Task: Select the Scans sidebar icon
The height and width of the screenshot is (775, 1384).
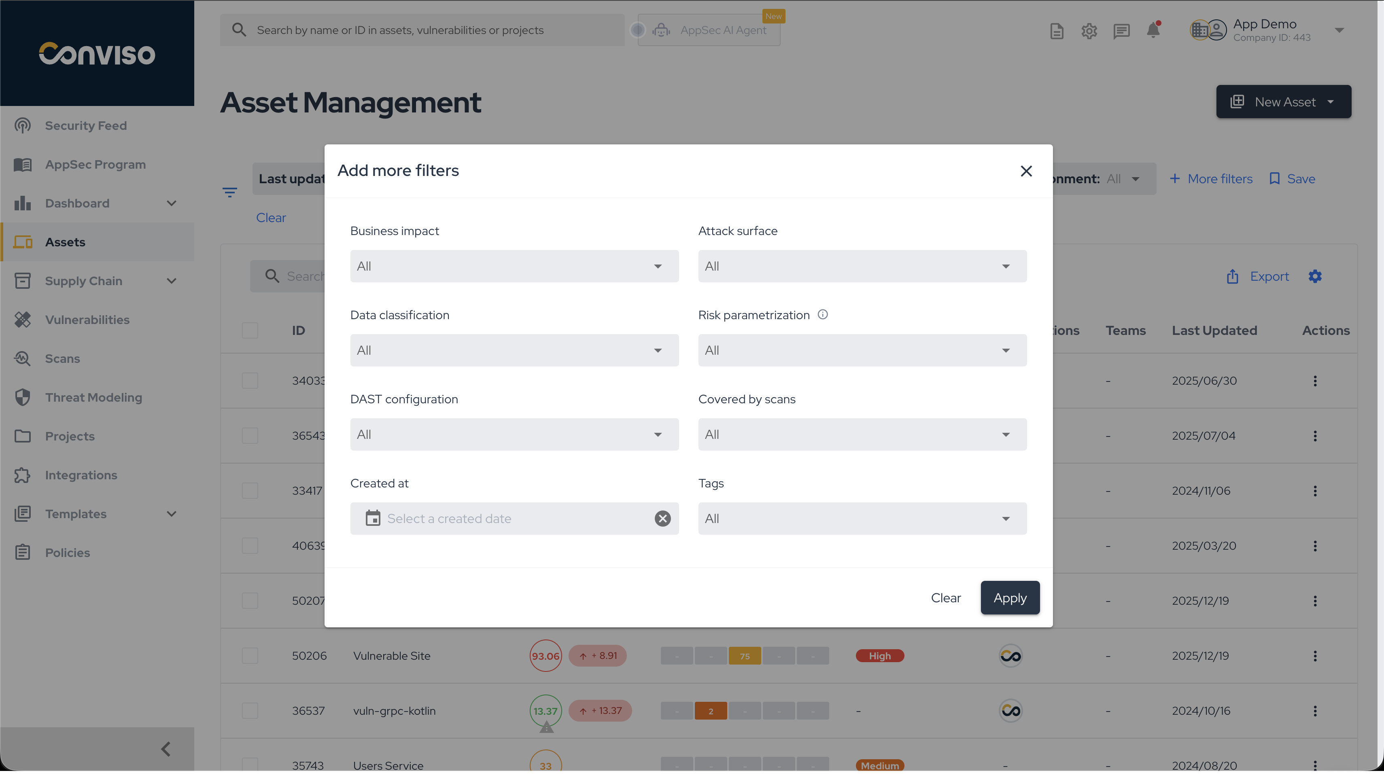Action: (23, 358)
